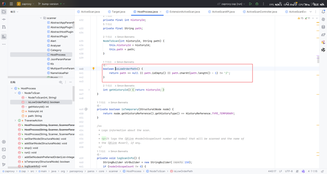The width and height of the screenshot is (327, 174).
Task: Hide the Structure panel with minus icon
Action: coord(71,82)
